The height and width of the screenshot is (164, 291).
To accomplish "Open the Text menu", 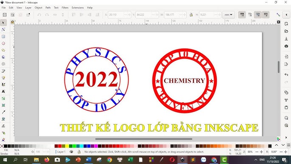I will coord(56,8).
